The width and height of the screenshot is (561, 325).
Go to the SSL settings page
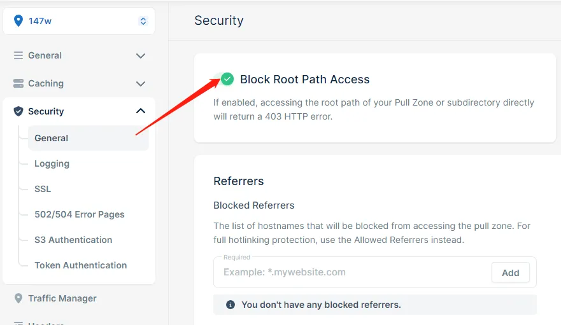43,189
